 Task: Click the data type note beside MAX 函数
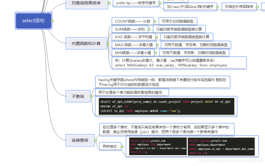pyautogui.click(x=196, y=45)
